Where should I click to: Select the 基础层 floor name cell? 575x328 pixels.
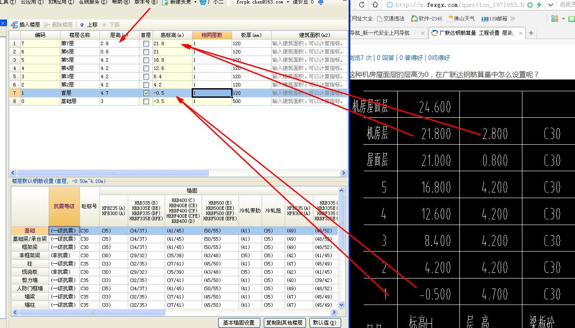pos(80,101)
